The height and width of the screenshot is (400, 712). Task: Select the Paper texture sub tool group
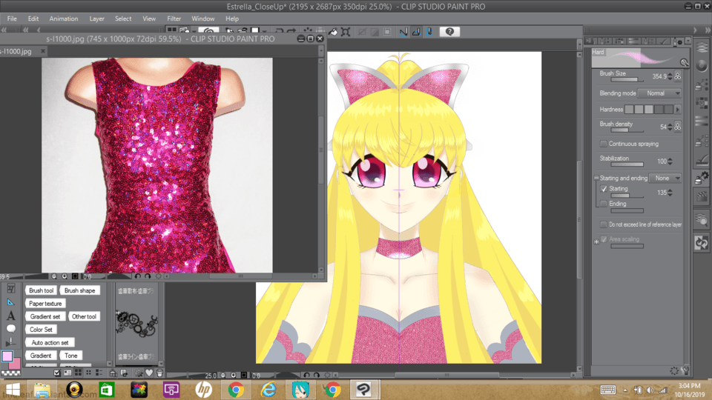(x=46, y=304)
